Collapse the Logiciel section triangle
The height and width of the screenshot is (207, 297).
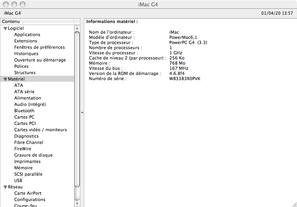point(5,29)
